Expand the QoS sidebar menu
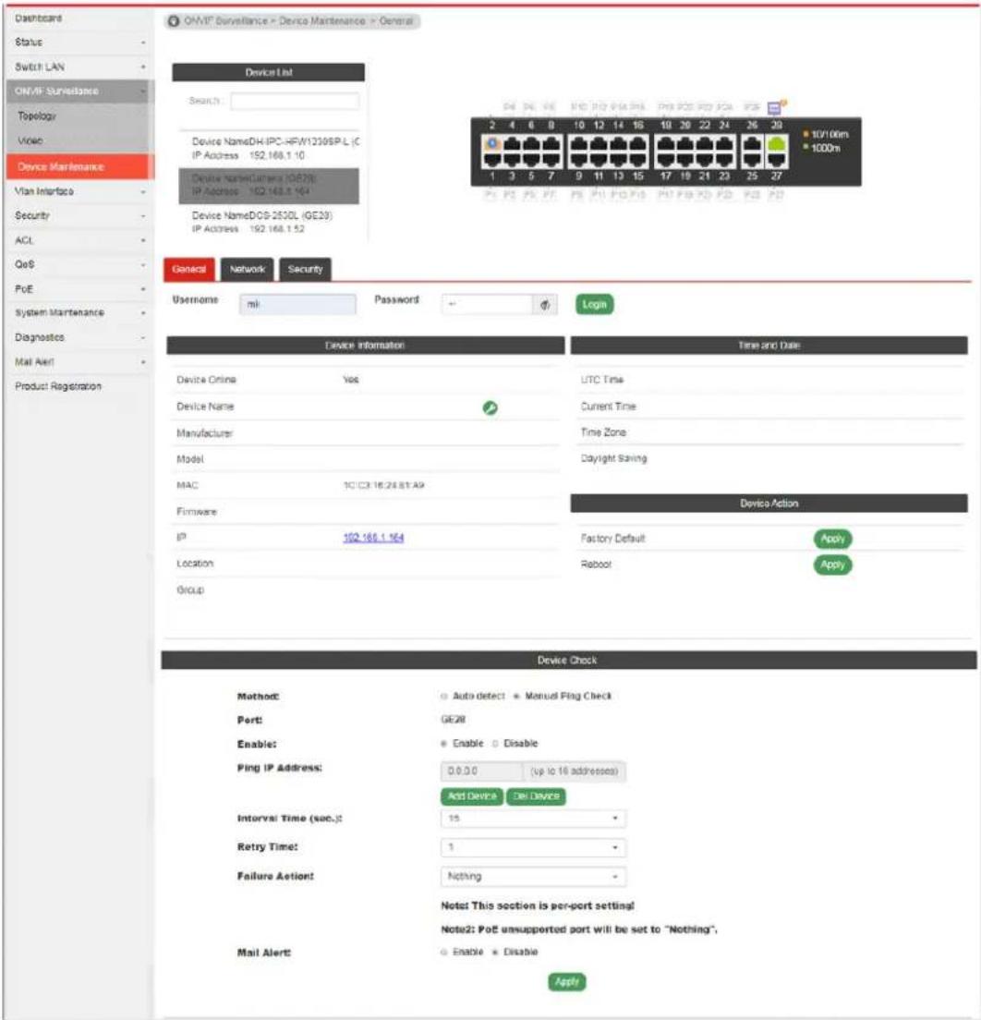The height and width of the screenshot is (1020, 981). (79, 265)
